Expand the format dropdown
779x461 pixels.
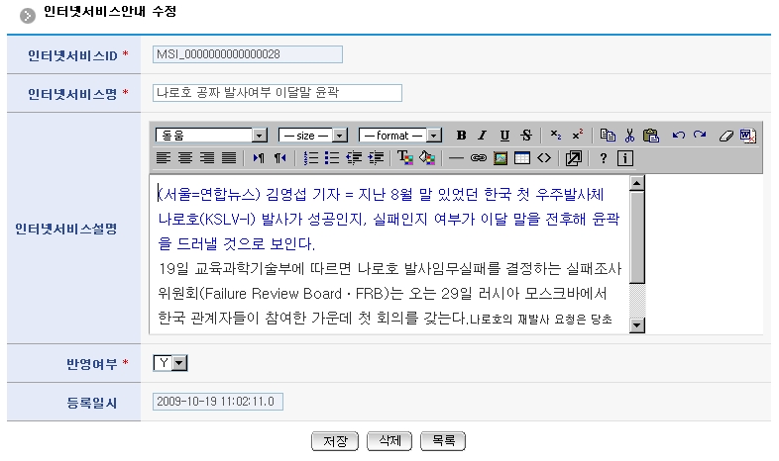tap(432, 136)
